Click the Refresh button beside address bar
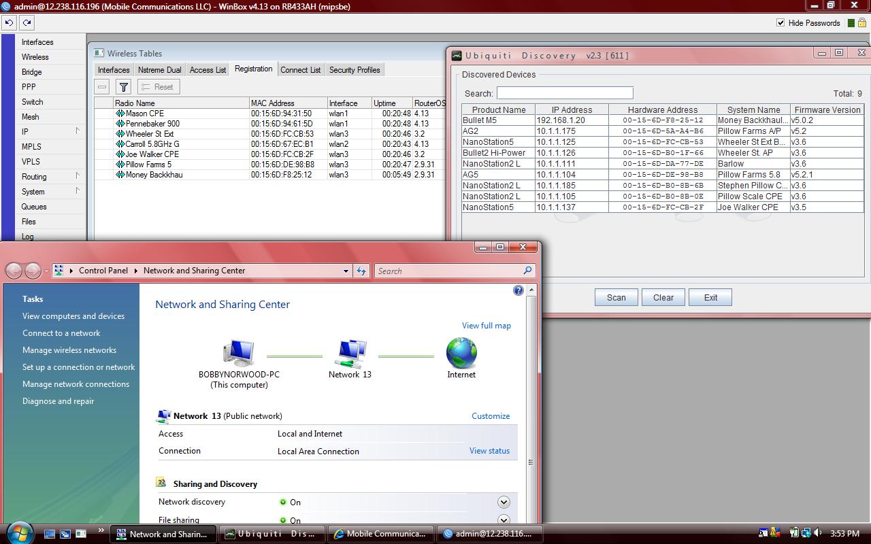 coord(361,271)
